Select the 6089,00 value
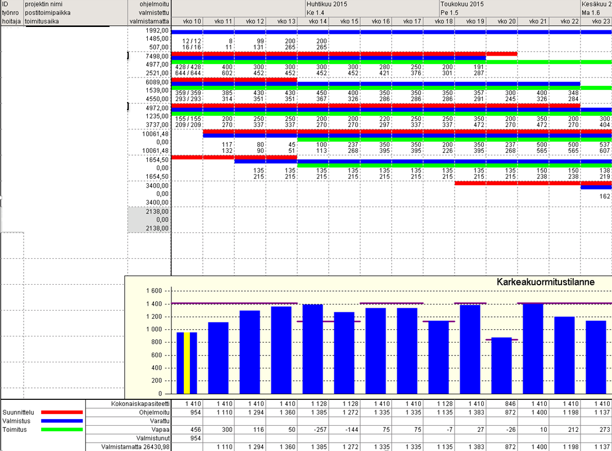Screen dimensions: 612x451 (x=157, y=83)
